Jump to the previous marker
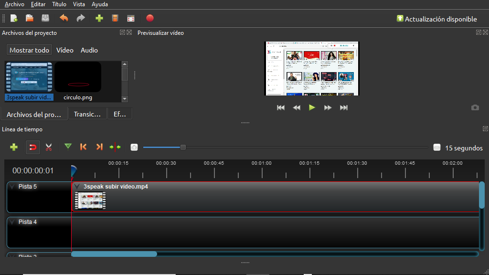Image resolution: width=489 pixels, height=275 pixels. tap(83, 147)
